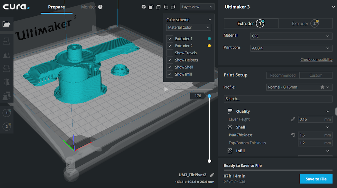
Task: Uncheck the Extruder 1 checkbox
Action: 170,39
